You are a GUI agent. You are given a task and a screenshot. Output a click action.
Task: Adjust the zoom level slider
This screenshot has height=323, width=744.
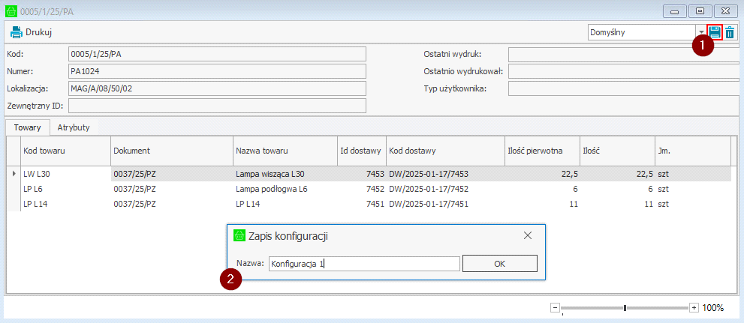tap(625, 308)
